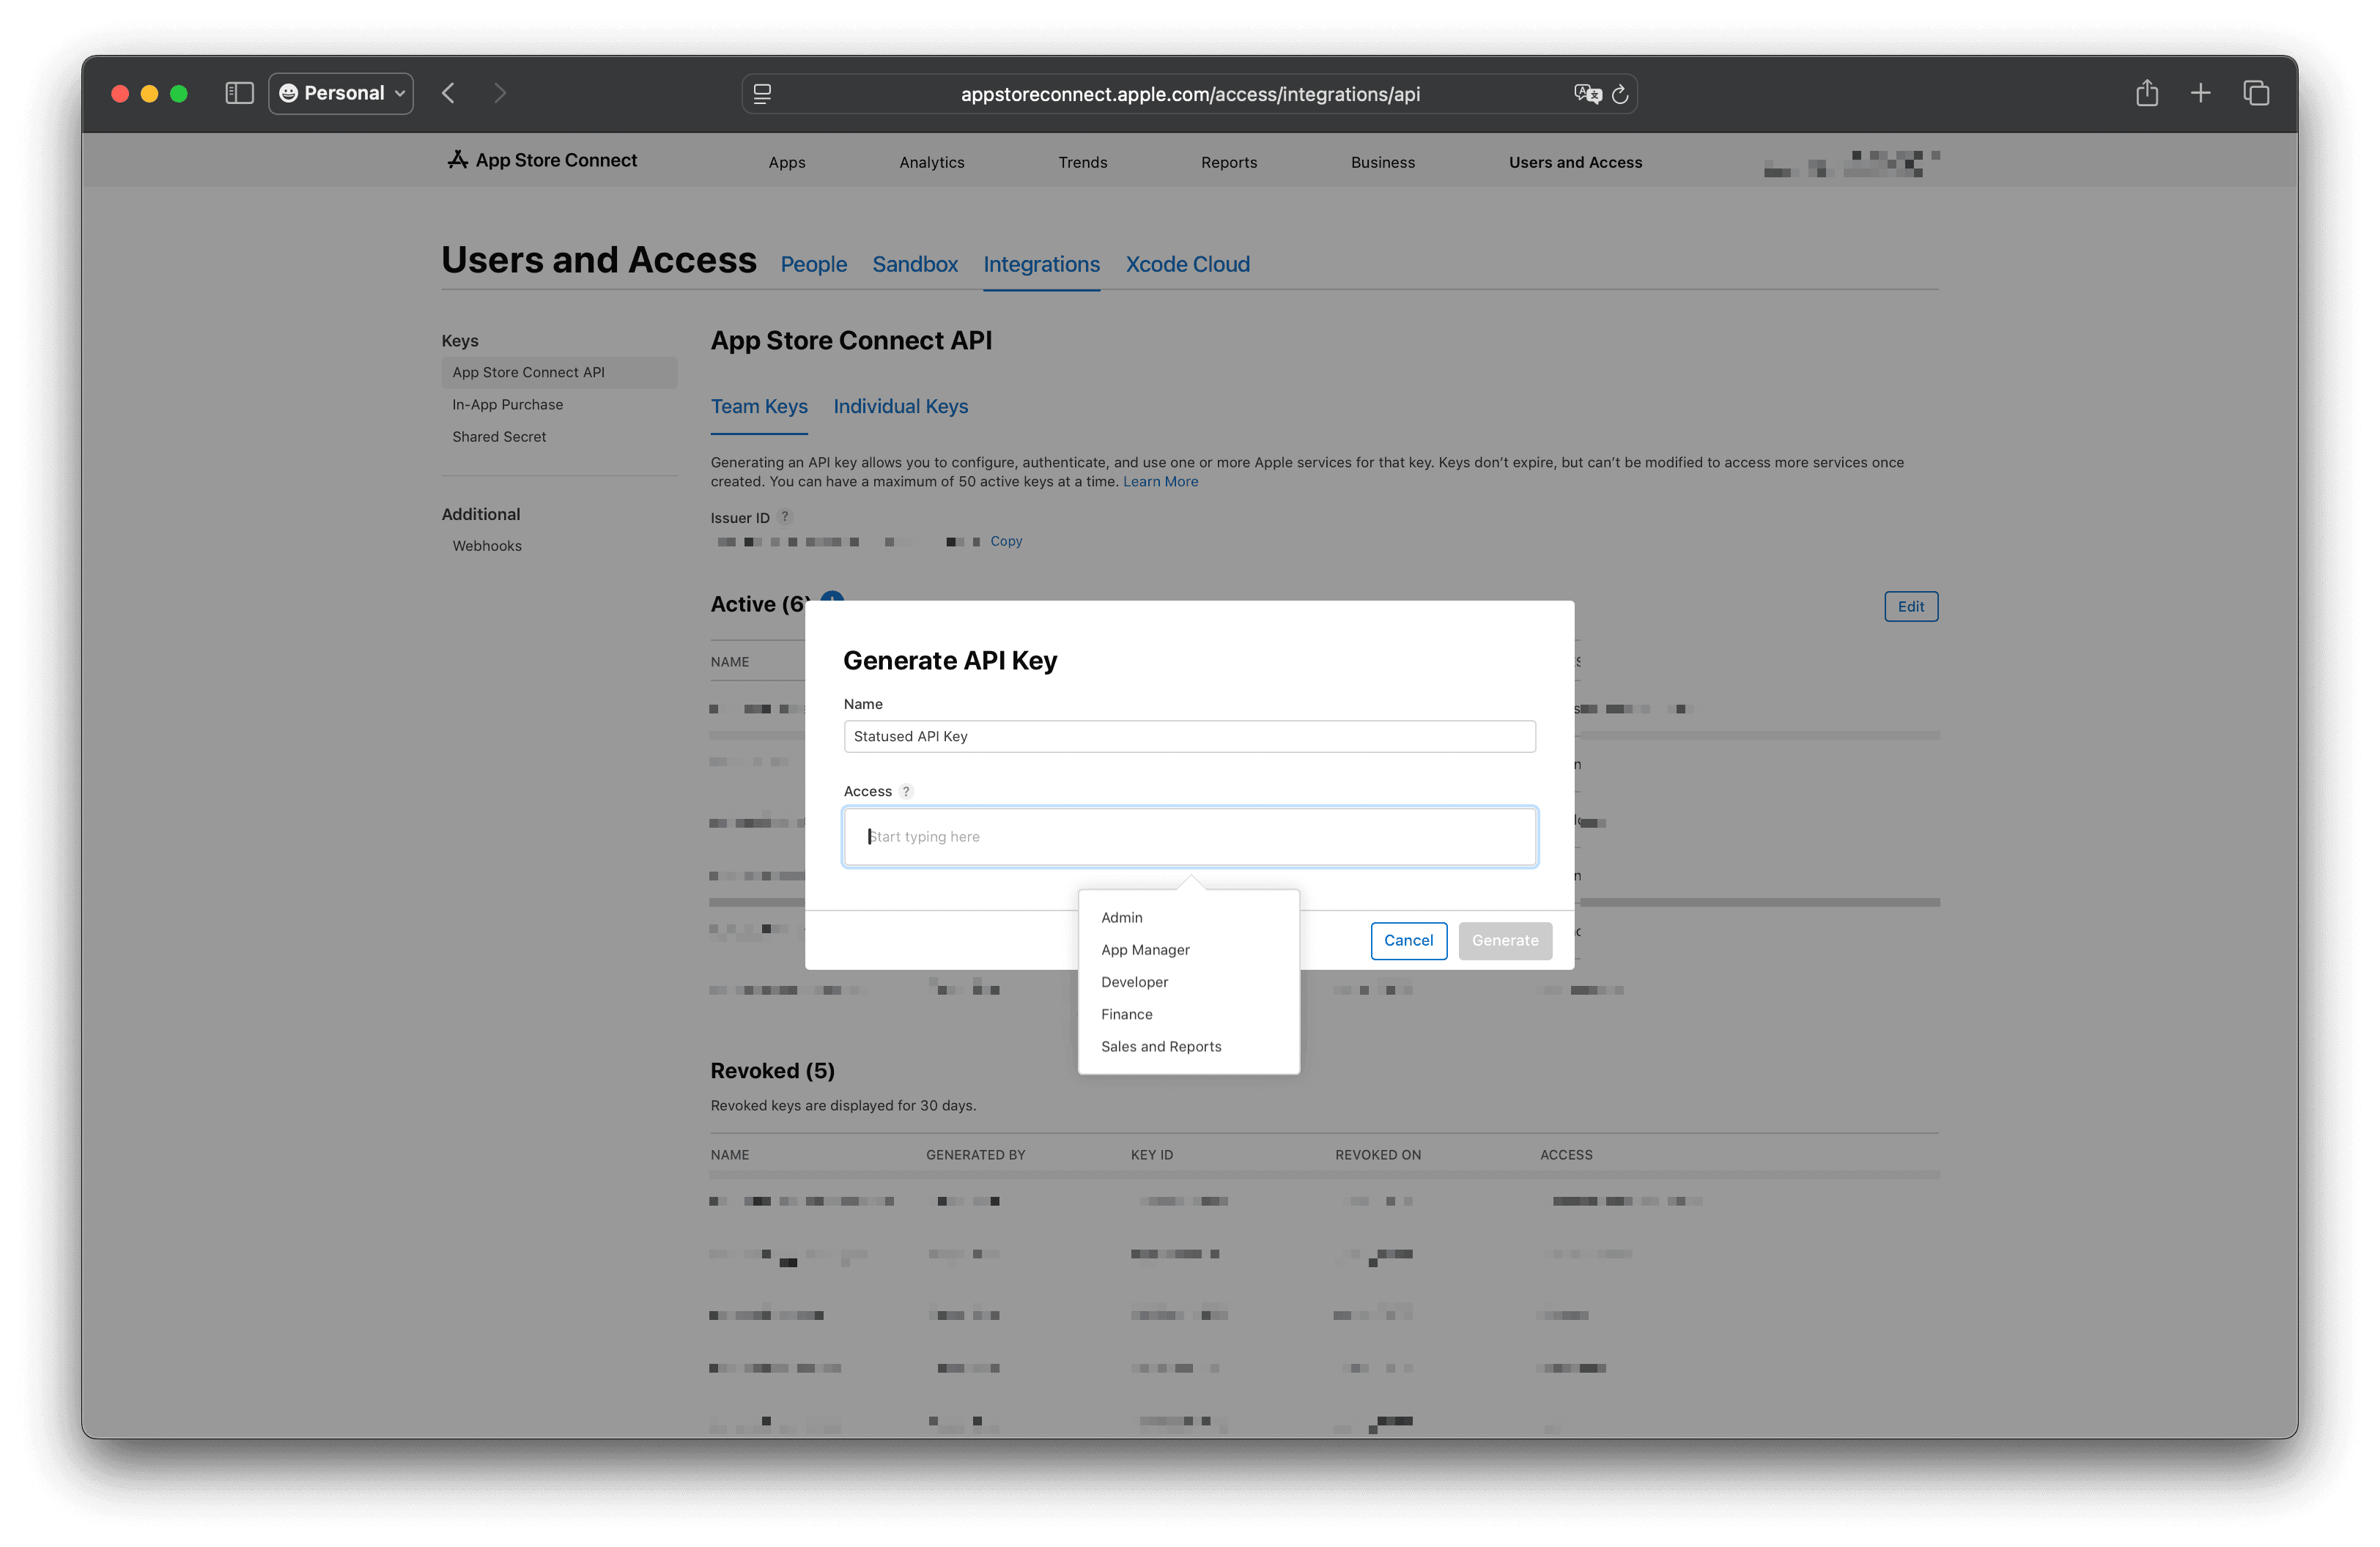Show tab overview via the tabs icon
The image size is (2380, 1547).
click(2256, 93)
